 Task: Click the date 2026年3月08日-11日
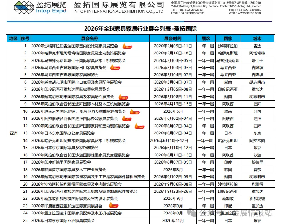pos(173,97)
